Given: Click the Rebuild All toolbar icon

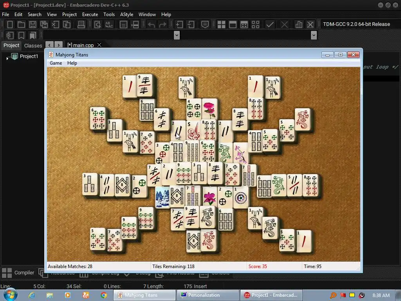Looking at the screenshot, I should pos(255,25).
